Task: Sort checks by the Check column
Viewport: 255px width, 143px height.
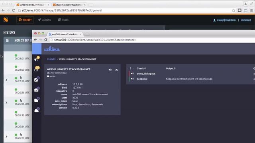Action: 141,68
